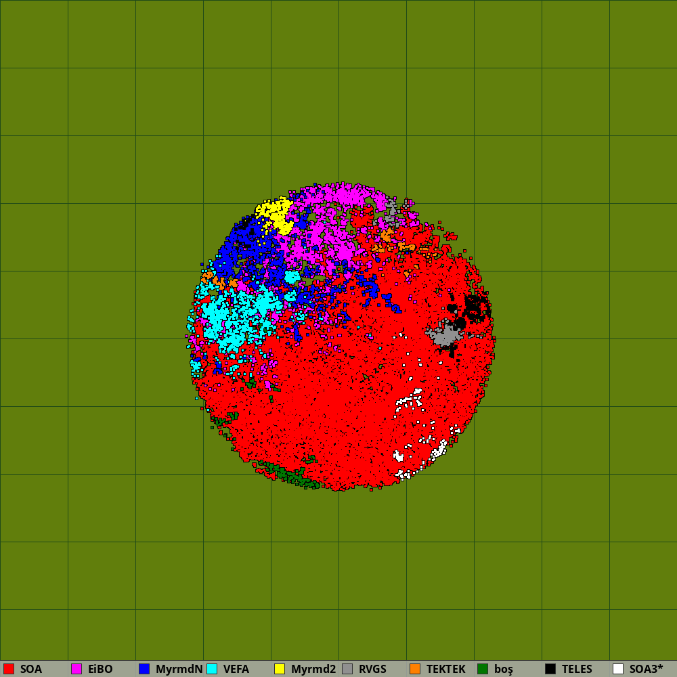Viewport: 677px width, 677px height.
Task: Click the cyan VEFA legend swatch
Action: click(212, 669)
